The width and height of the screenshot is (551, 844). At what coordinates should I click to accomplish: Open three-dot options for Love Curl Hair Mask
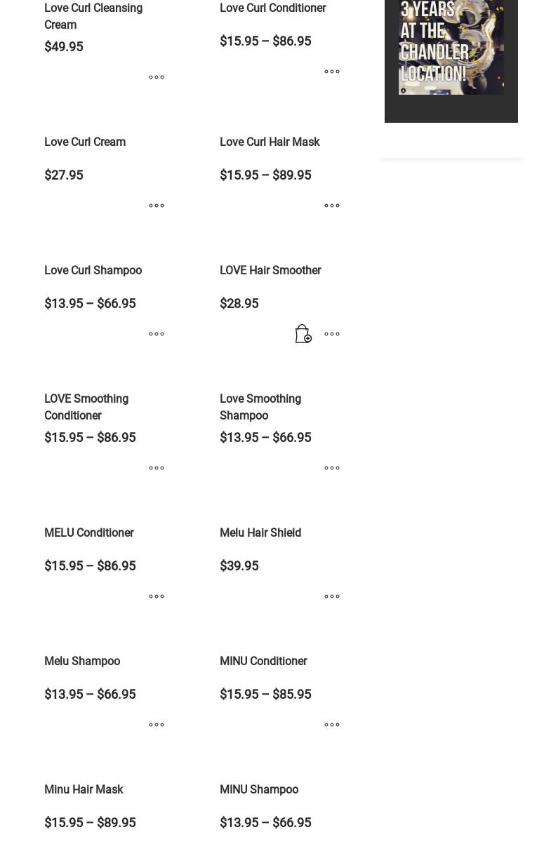[332, 206]
